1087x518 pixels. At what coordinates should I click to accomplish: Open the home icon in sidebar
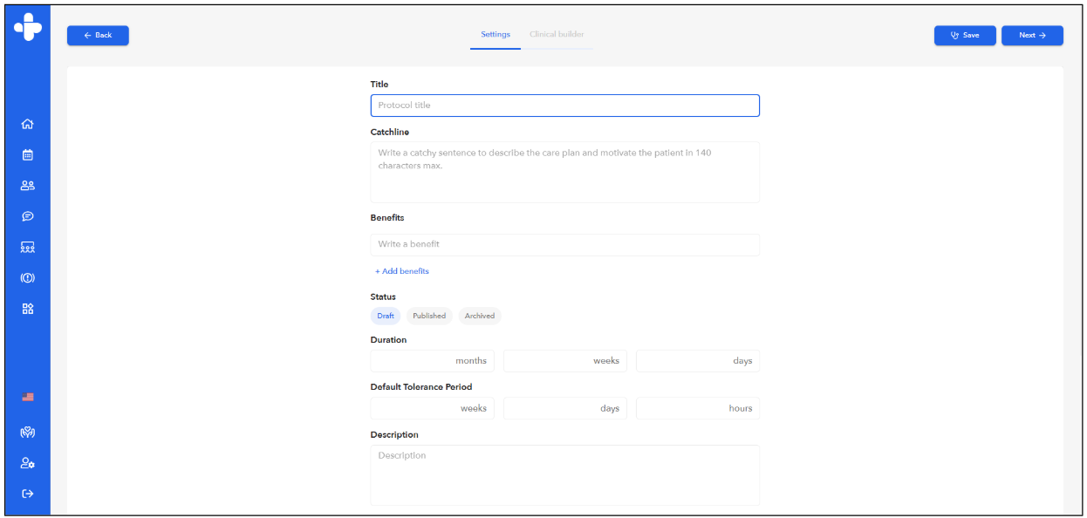click(x=27, y=125)
